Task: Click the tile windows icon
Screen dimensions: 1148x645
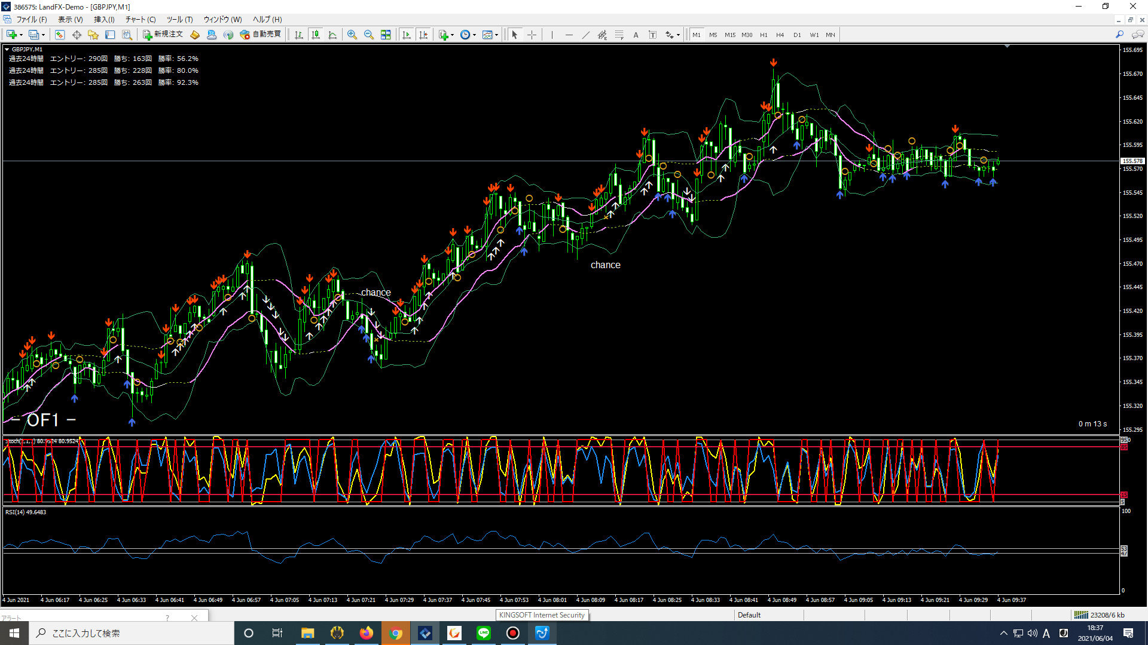Action: pyautogui.click(x=386, y=35)
